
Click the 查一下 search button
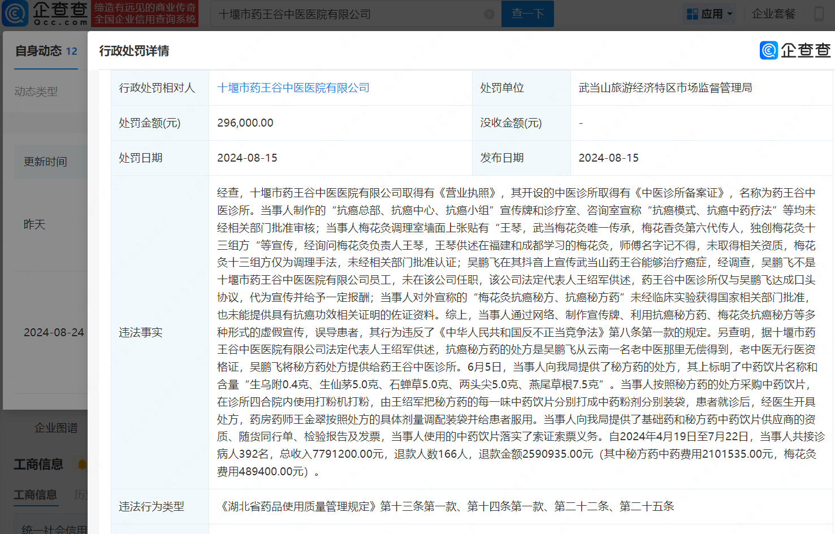[527, 14]
